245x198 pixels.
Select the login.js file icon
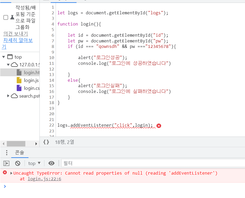pyautogui.click(x=19, y=80)
